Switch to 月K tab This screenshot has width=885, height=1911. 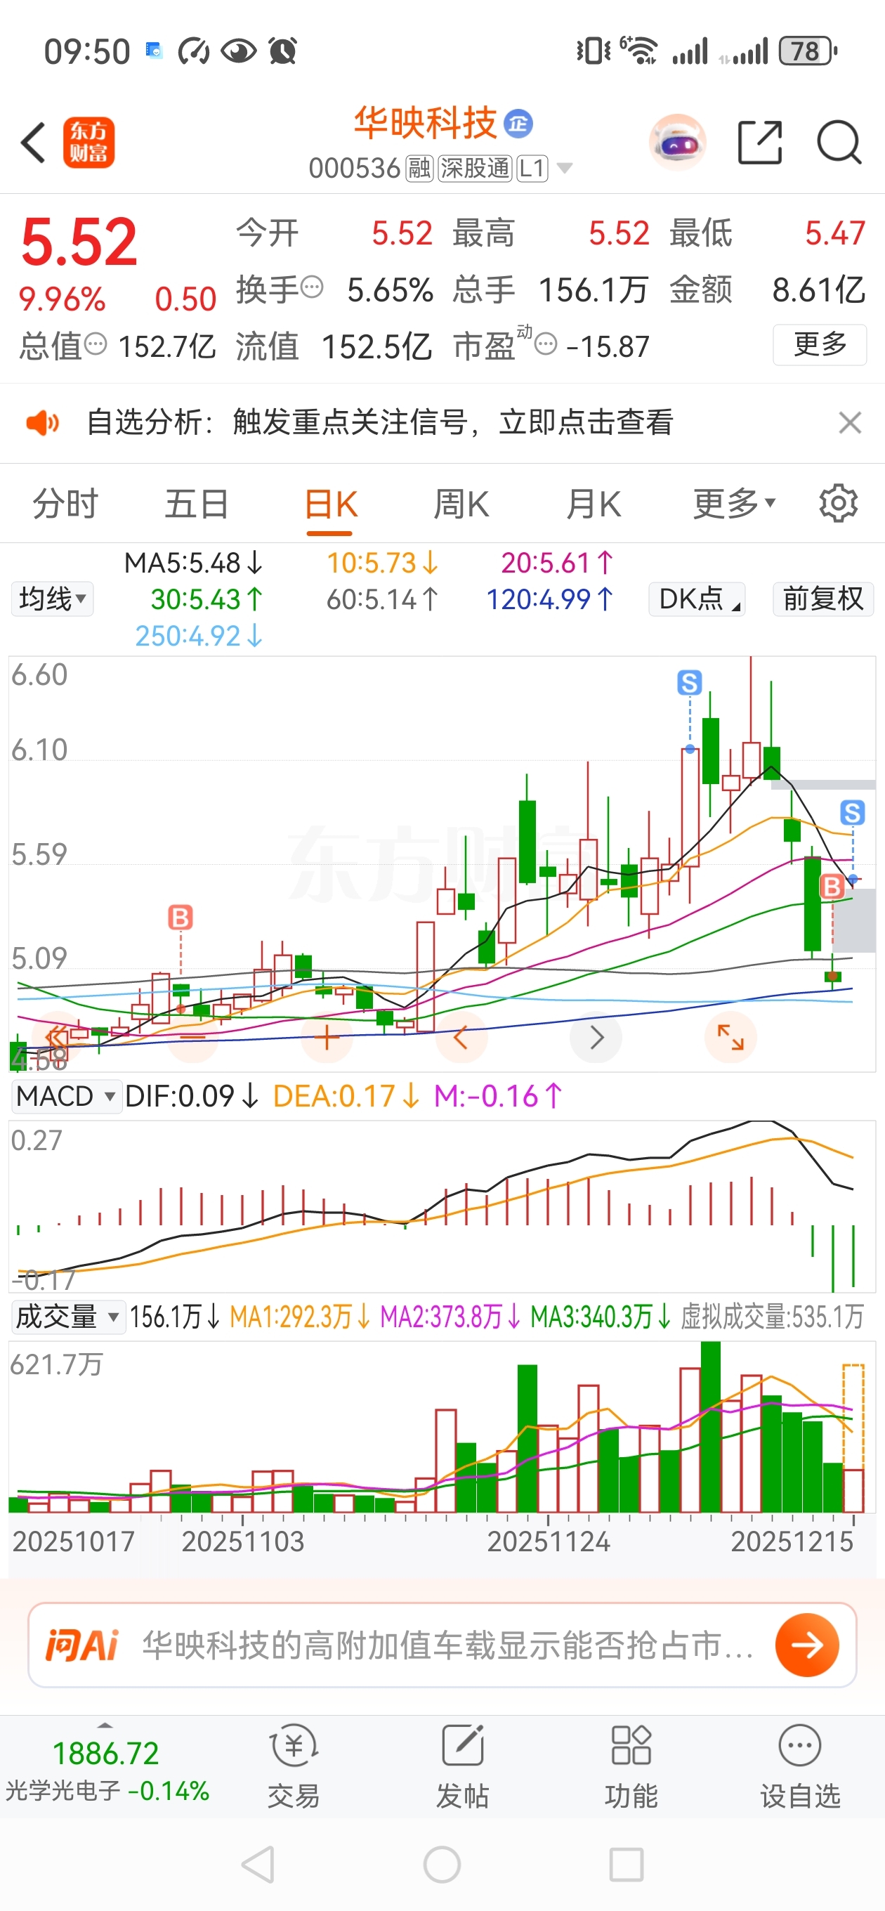click(x=594, y=504)
